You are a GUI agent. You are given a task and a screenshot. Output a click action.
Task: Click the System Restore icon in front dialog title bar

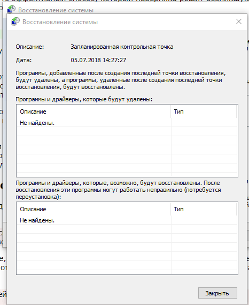tap(15, 21)
